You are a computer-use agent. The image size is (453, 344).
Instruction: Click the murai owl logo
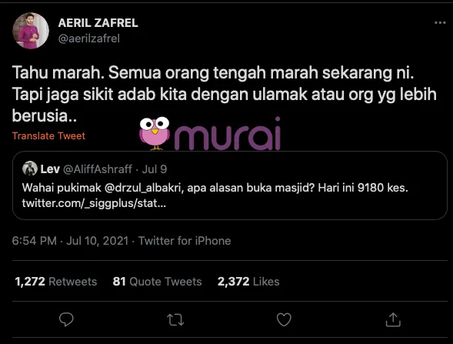(x=155, y=134)
